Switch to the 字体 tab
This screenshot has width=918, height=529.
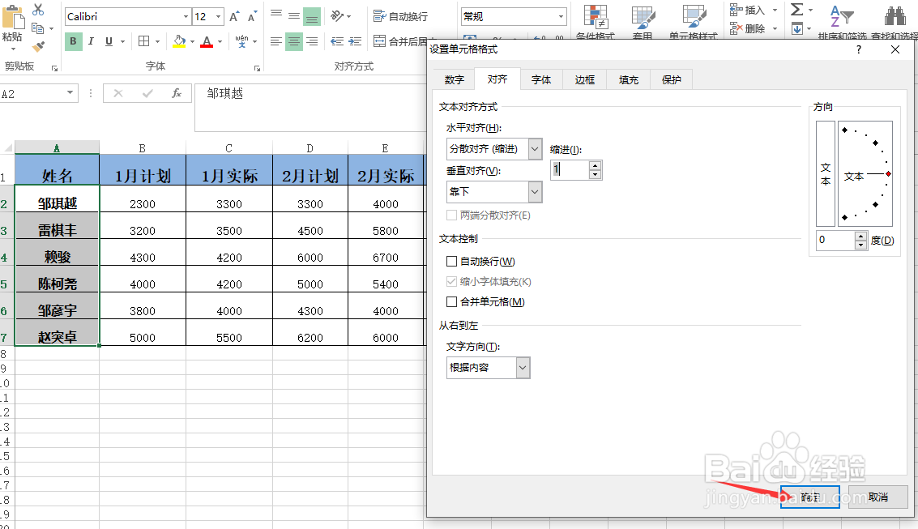541,79
